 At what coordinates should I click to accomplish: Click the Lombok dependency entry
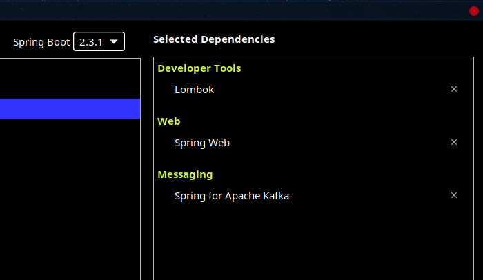tap(194, 90)
